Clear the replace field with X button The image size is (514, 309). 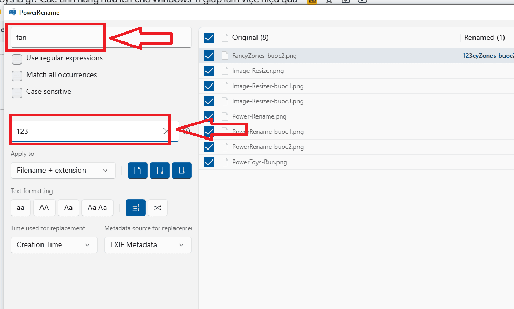(166, 131)
